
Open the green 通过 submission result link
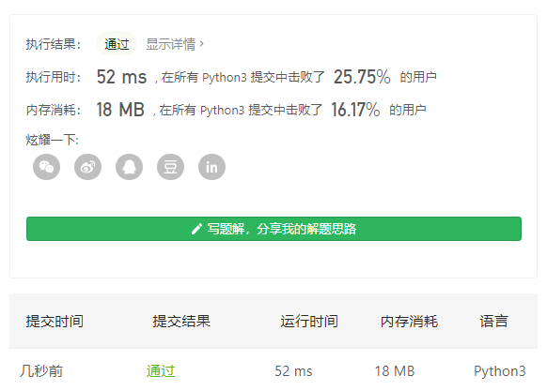[161, 371]
